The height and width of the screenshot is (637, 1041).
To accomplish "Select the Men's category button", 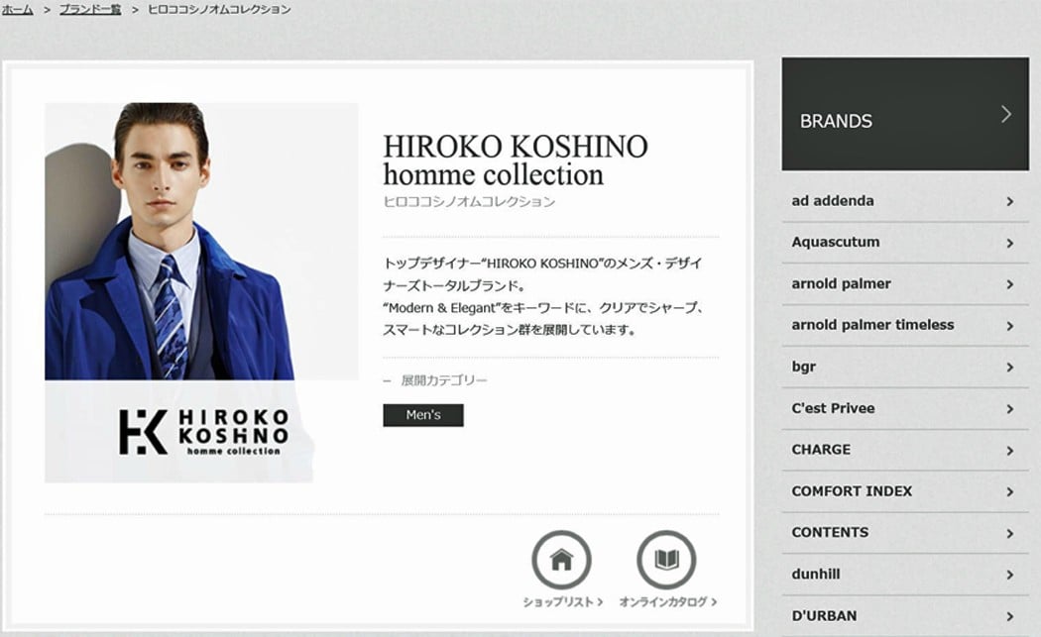I will point(423,415).
